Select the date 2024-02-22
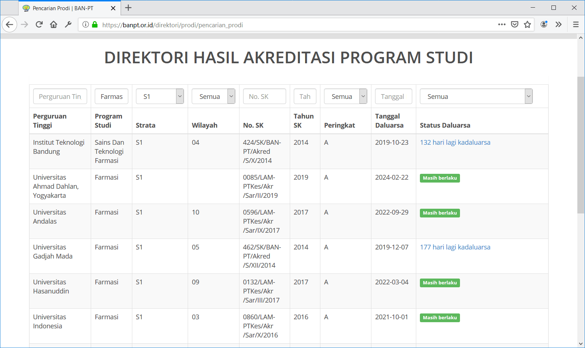 coord(392,177)
